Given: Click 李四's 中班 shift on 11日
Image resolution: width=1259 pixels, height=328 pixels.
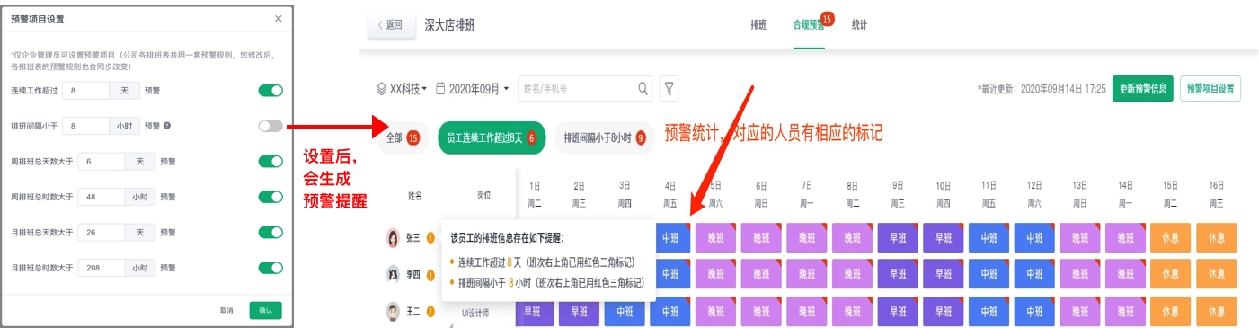Looking at the screenshot, I should [x=989, y=275].
